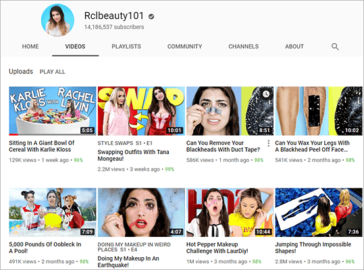Click the Watch Later clock on Duct Tape thumbnail
Image resolution: width=364 pixels, height=270 pixels.
point(266,94)
